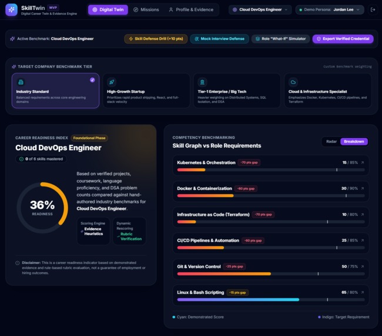Open Kubernetes & Orchestration detail arrow
This screenshot has height=336, width=382.
(363, 162)
